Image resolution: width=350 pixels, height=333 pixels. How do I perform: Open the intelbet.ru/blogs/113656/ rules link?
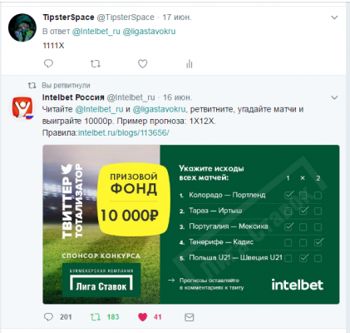124,133
